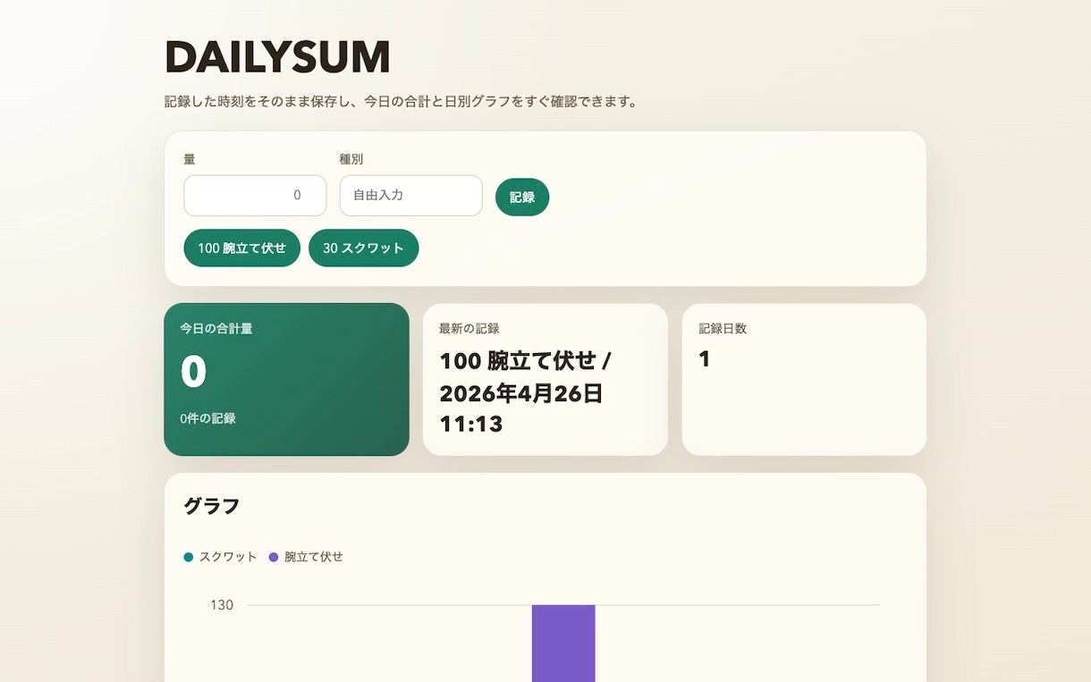Screen dimensions: 1091x682
Task: Click the teal スクワット legend dot
Action: click(x=189, y=557)
